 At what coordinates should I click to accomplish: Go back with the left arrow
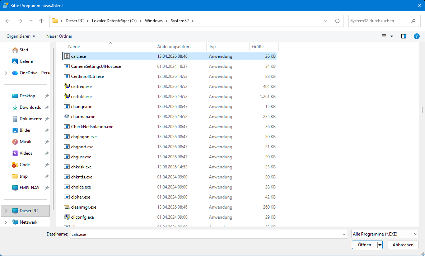point(8,21)
